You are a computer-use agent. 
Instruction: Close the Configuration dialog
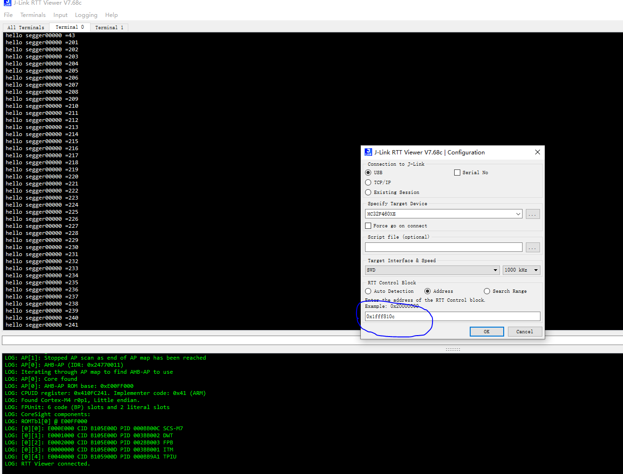537,152
